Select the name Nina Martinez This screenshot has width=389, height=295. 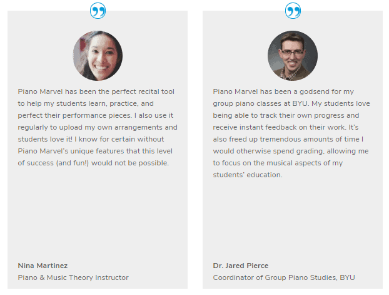(43, 266)
